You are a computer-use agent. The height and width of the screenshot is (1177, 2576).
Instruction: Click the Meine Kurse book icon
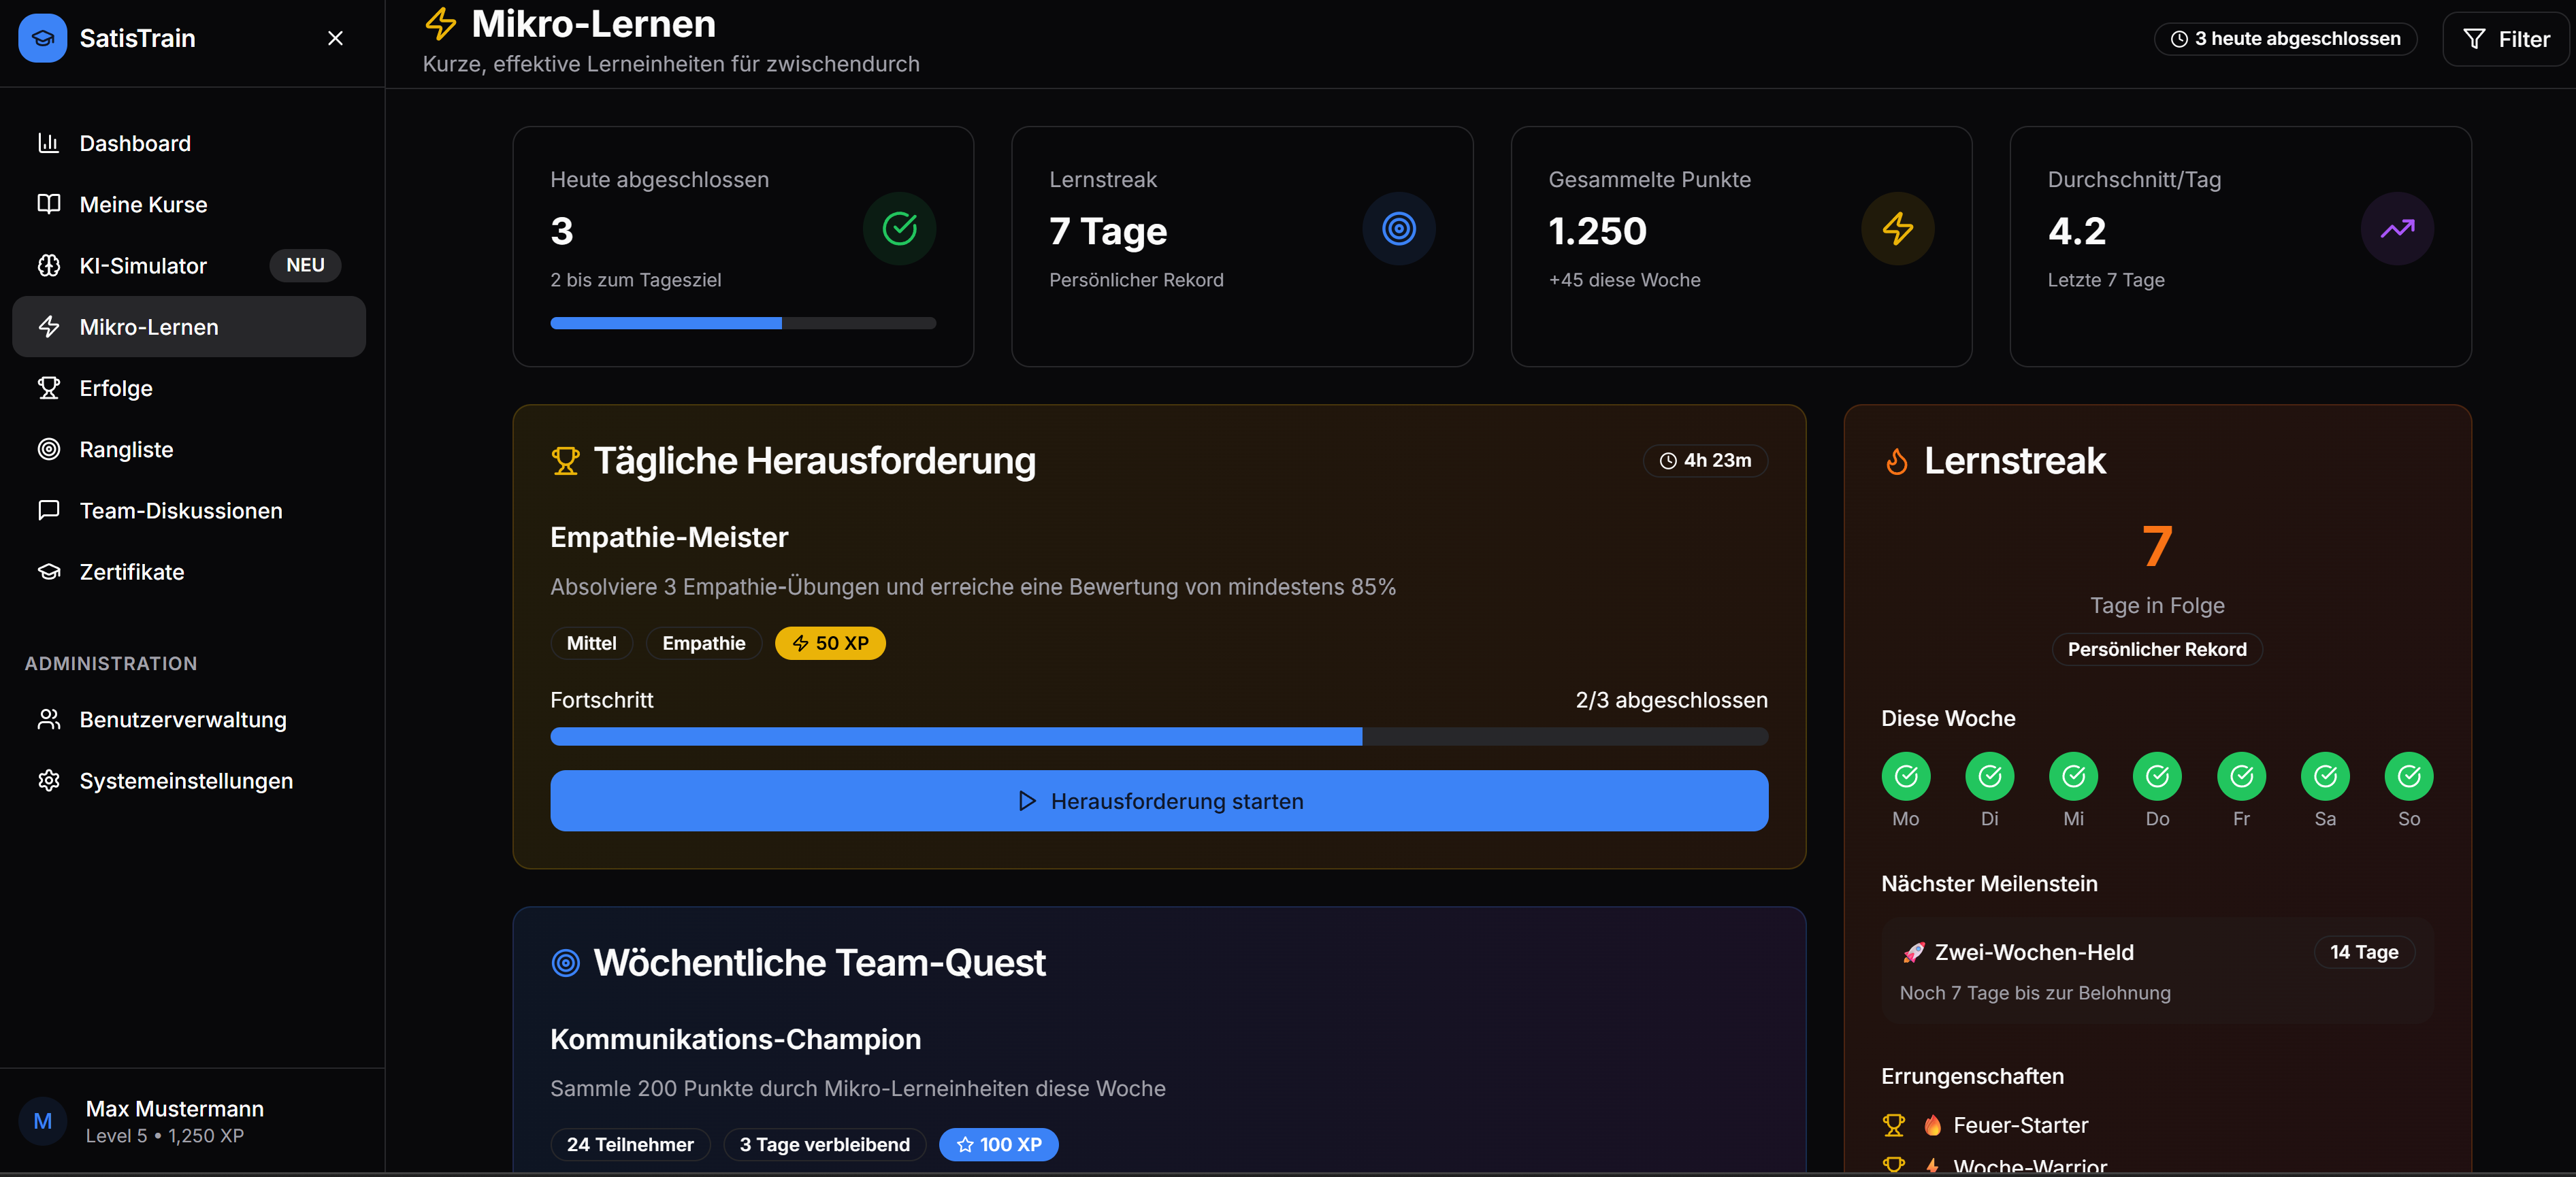[x=48, y=204]
